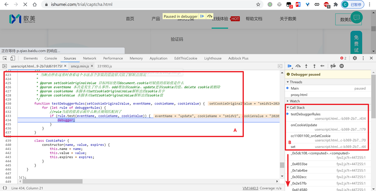Open the FE extension icon
This screenshot has height=191, width=376.
pyautogui.click(x=298, y=4)
